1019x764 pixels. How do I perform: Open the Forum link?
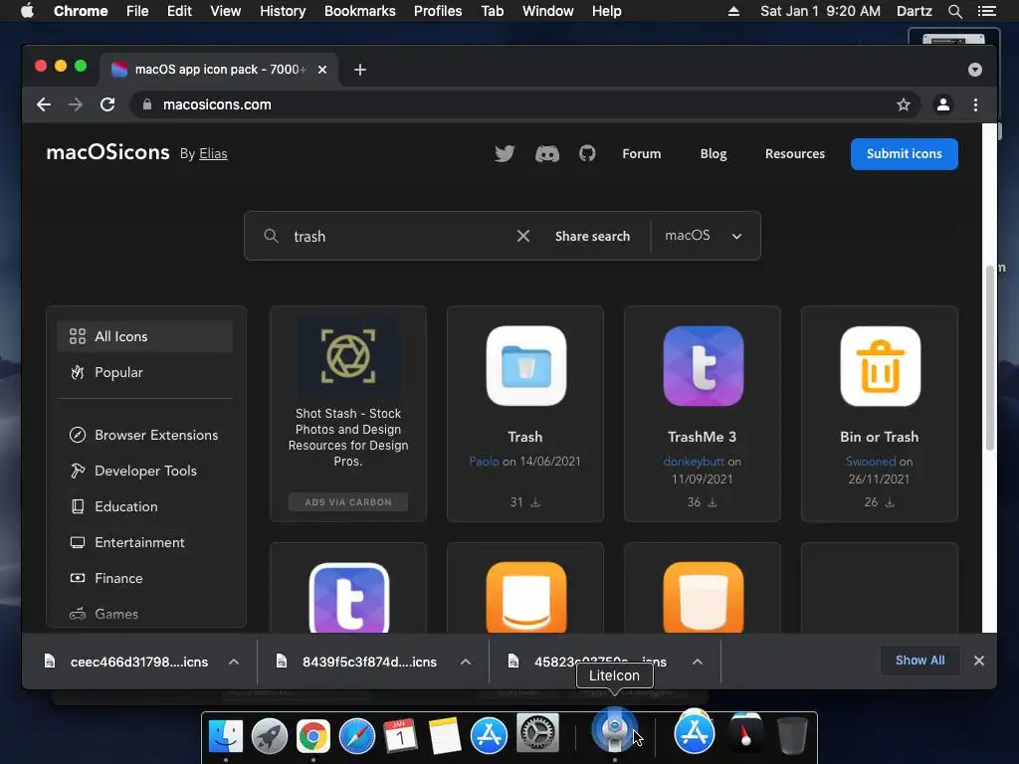[642, 154]
